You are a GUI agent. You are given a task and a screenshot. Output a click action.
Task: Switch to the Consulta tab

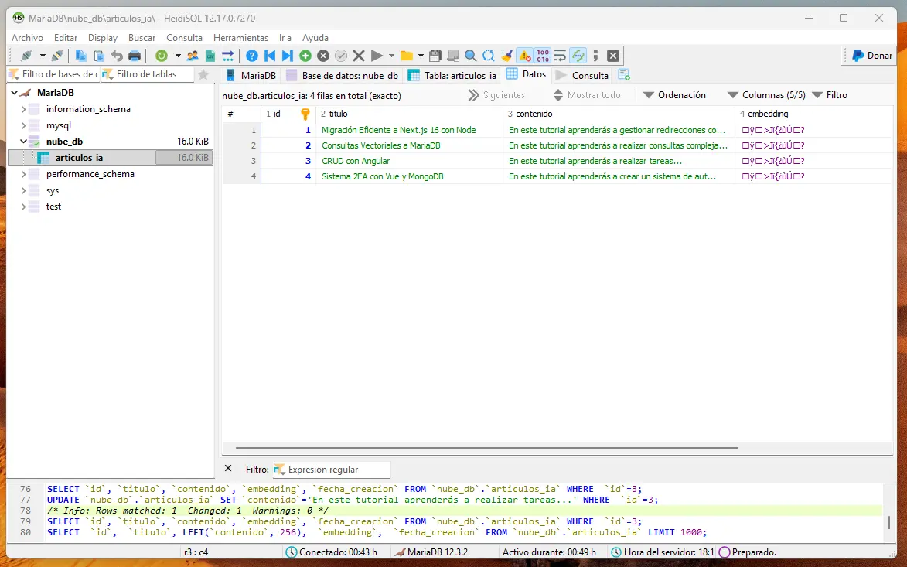(x=582, y=75)
